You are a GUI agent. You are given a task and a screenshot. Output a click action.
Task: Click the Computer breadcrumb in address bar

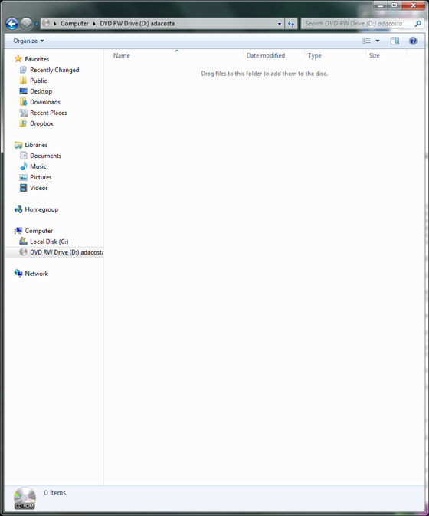(74, 24)
